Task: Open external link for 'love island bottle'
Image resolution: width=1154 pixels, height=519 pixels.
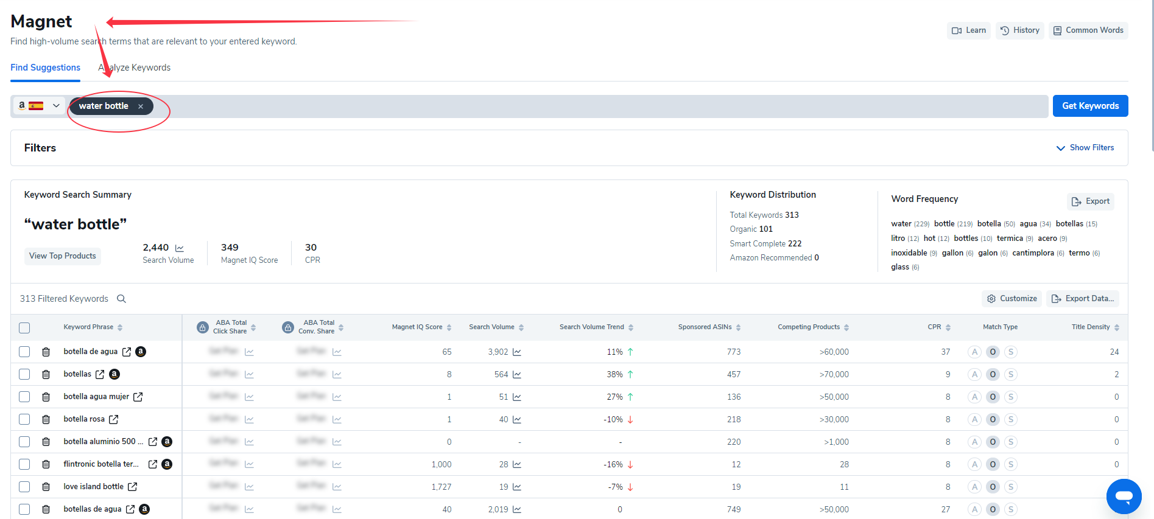Action: [x=133, y=487]
